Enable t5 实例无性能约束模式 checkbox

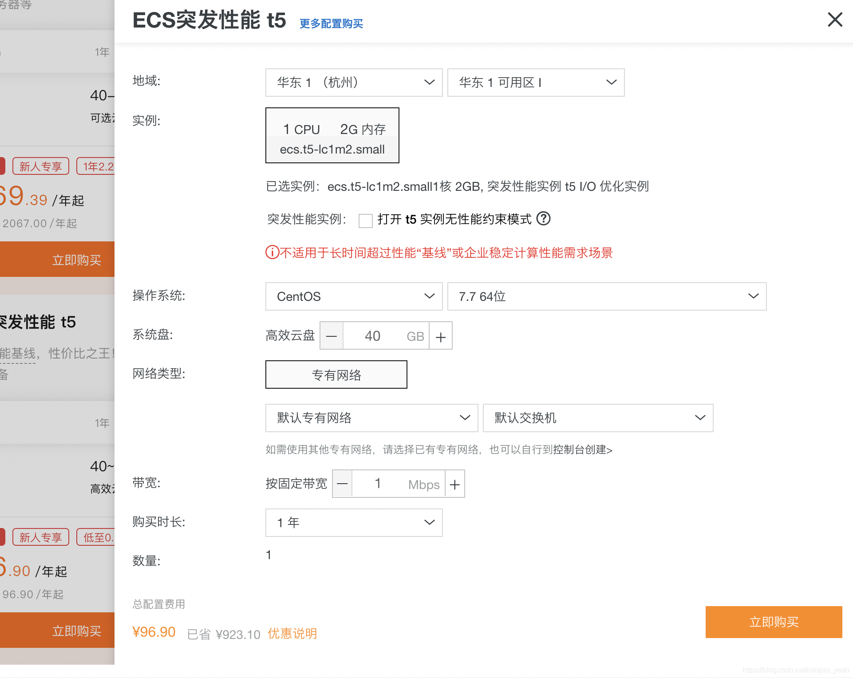point(365,221)
